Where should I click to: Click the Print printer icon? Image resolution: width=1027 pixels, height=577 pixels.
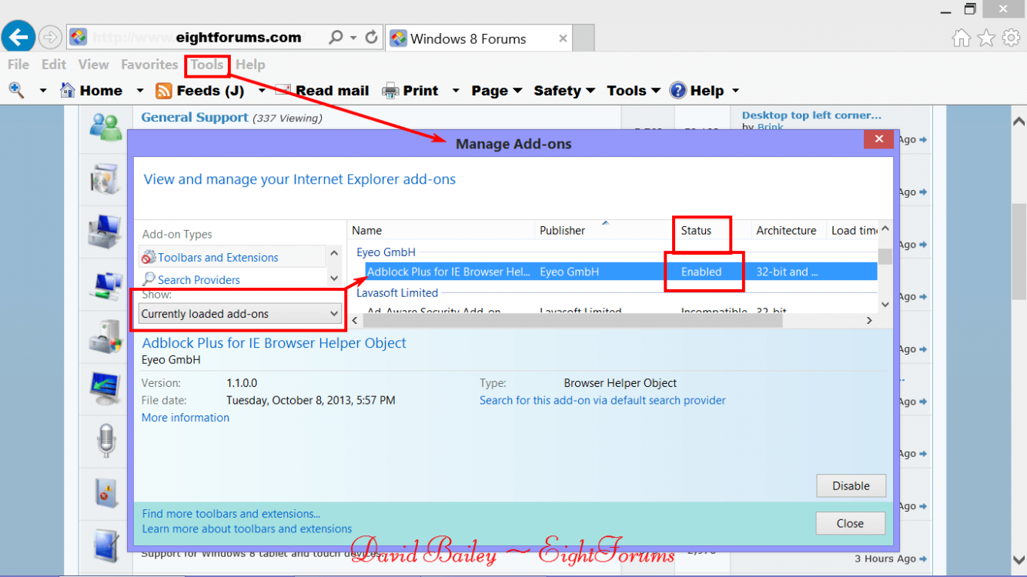coord(391,91)
